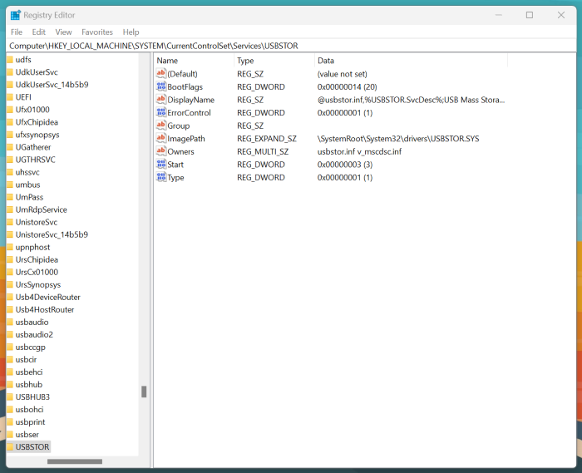The height and width of the screenshot is (473, 582).
Task: Open the Help menu
Action: [131, 32]
